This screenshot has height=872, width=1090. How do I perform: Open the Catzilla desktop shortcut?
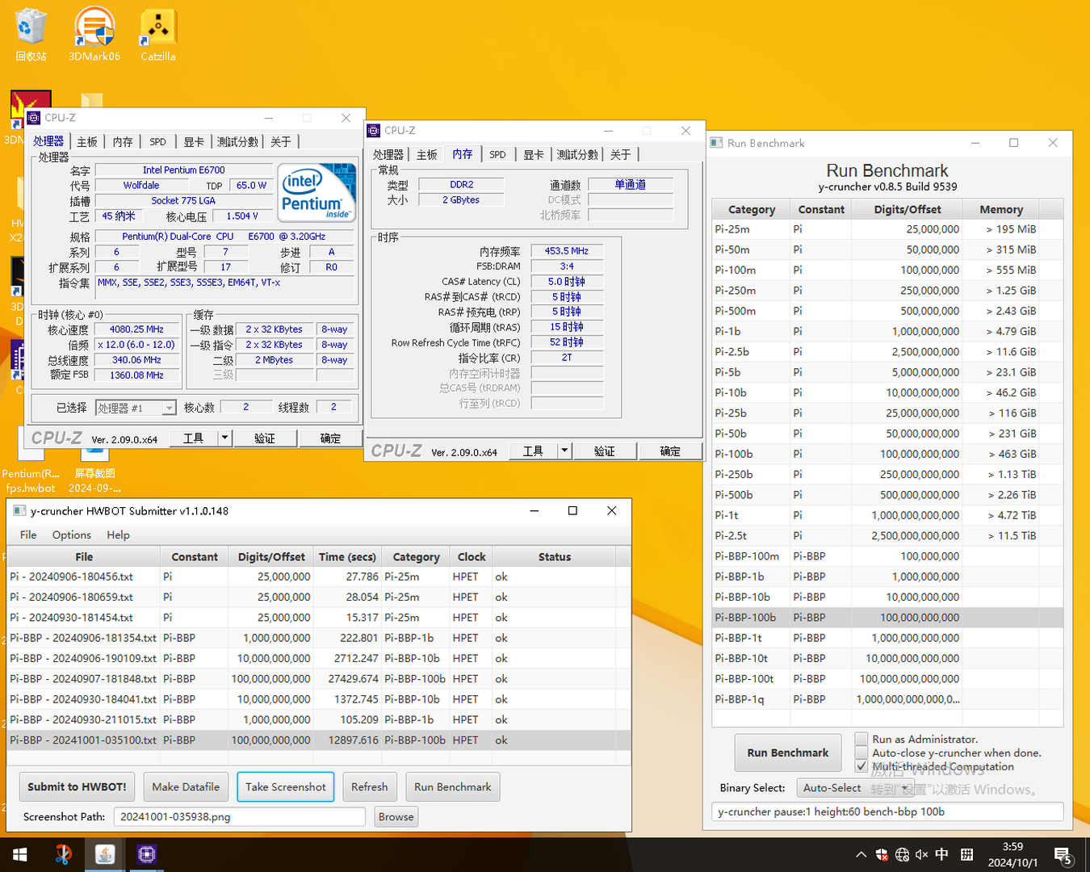[157, 33]
